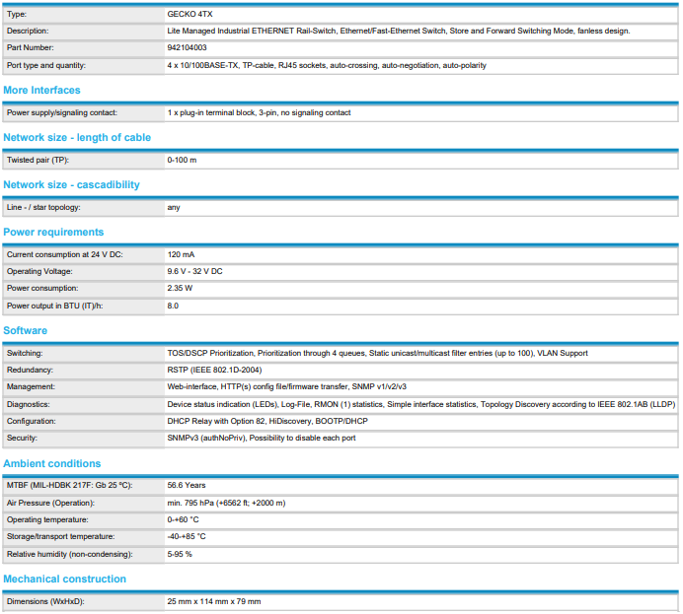
Task: Click 'Network size - cascadibility' heading
Action: pos(71,185)
